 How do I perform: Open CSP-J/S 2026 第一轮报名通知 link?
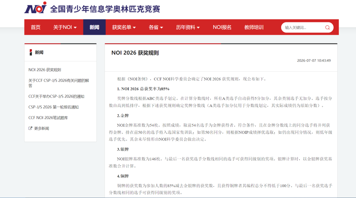tap(54, 107)
